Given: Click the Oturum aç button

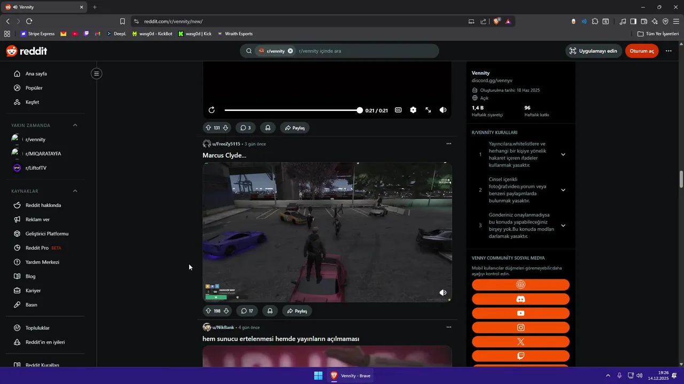Looking at the screenshot, I should click(x=642, y=51).
